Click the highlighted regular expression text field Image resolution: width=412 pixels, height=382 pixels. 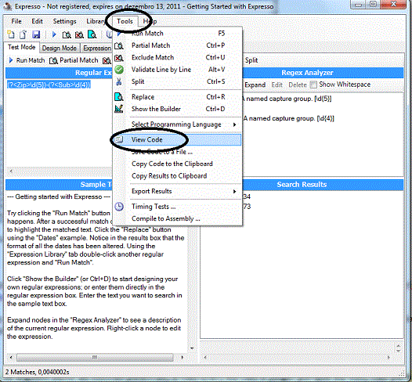coord(49,85)
